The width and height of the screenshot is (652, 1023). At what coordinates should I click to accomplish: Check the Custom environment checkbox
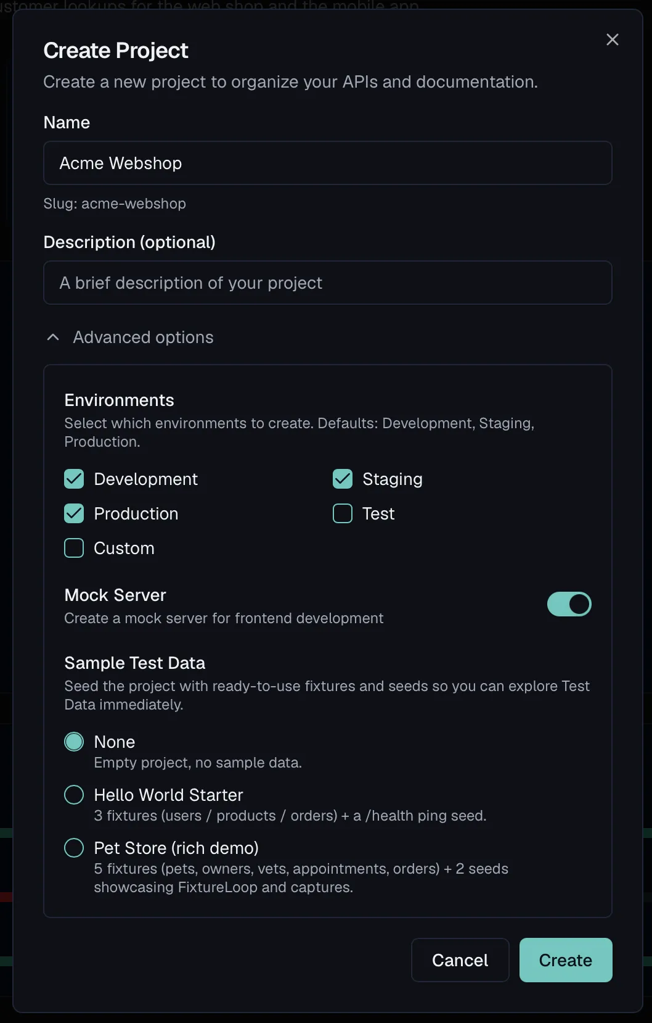click(74, 548)
